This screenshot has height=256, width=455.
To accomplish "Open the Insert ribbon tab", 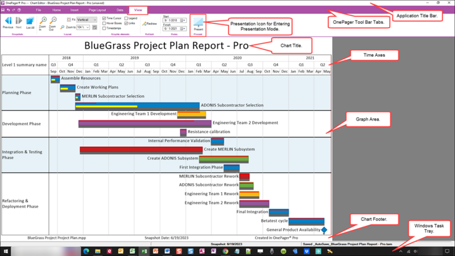I will pos(75,10).
